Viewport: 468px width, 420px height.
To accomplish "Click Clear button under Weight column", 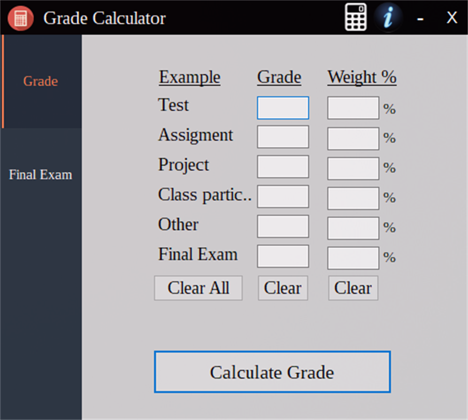I will [353, 288].
